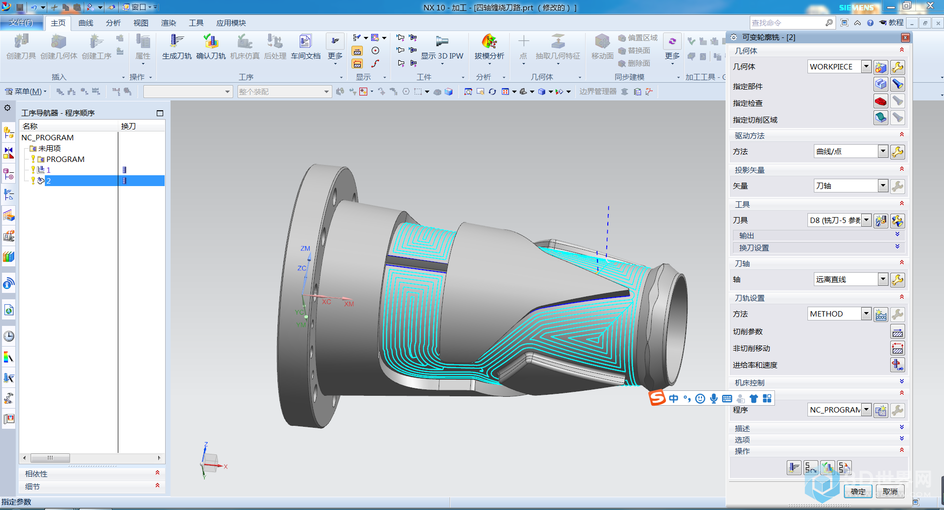This screenshot has height=510, width=944.
Task: Switch to the 分析 ribbon tab
Action: [113, 23]
